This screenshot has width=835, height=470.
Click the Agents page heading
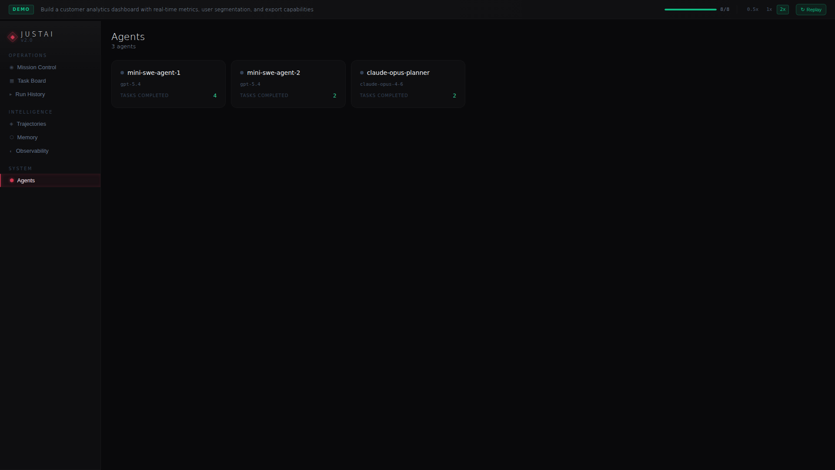[x=128, y=37]
